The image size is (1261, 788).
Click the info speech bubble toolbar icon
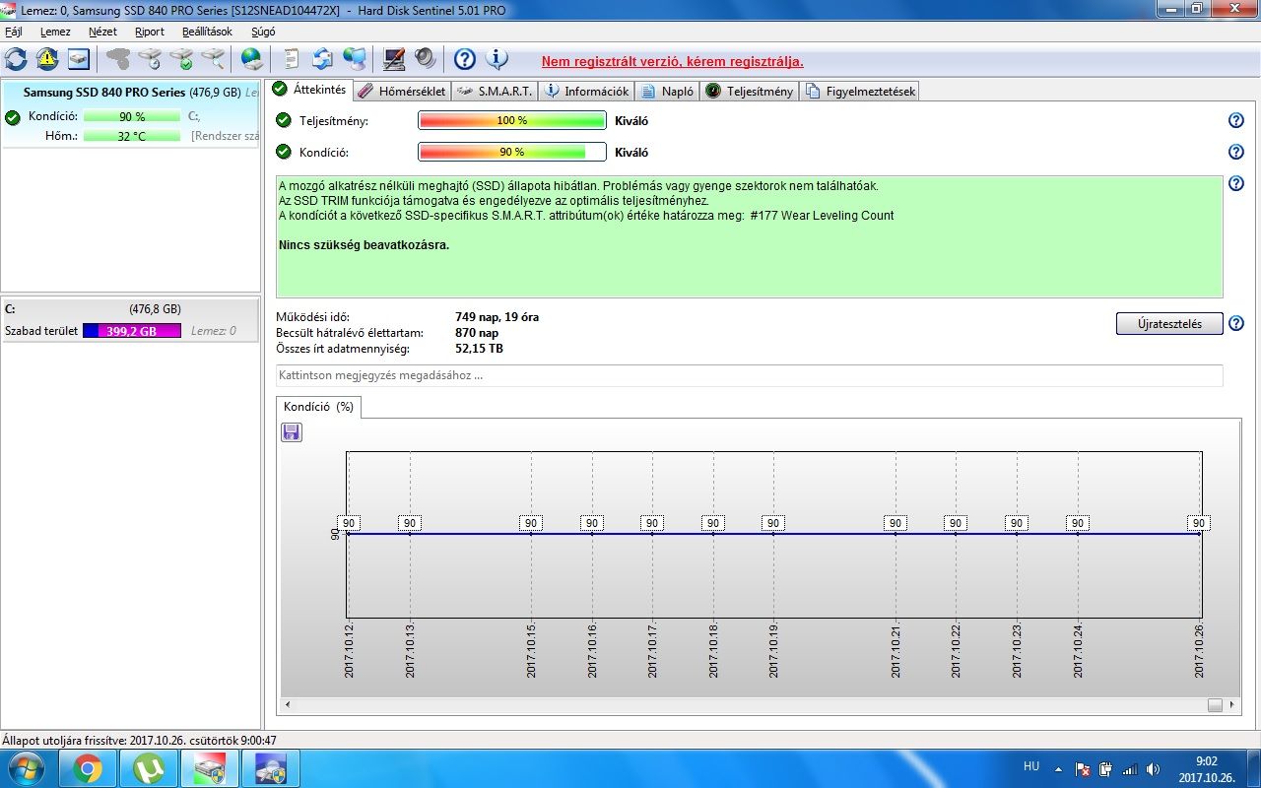pos(497,59)
